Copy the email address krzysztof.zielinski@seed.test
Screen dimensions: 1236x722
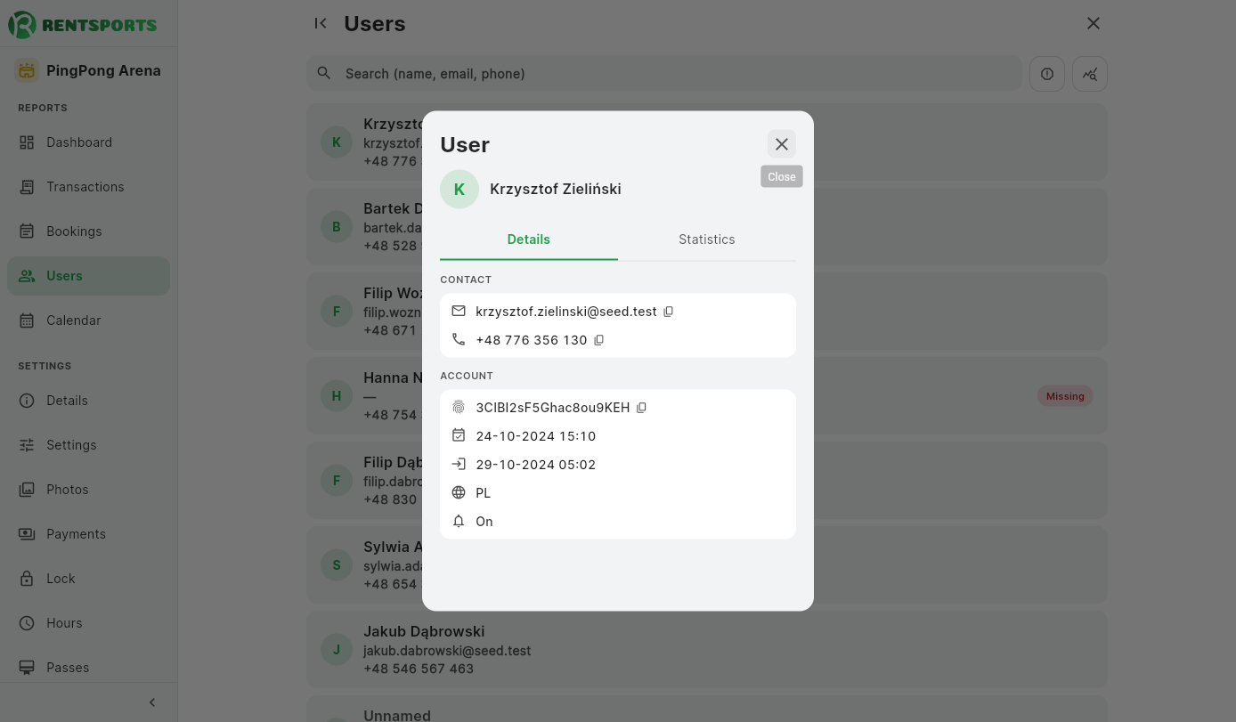[669, 312]
